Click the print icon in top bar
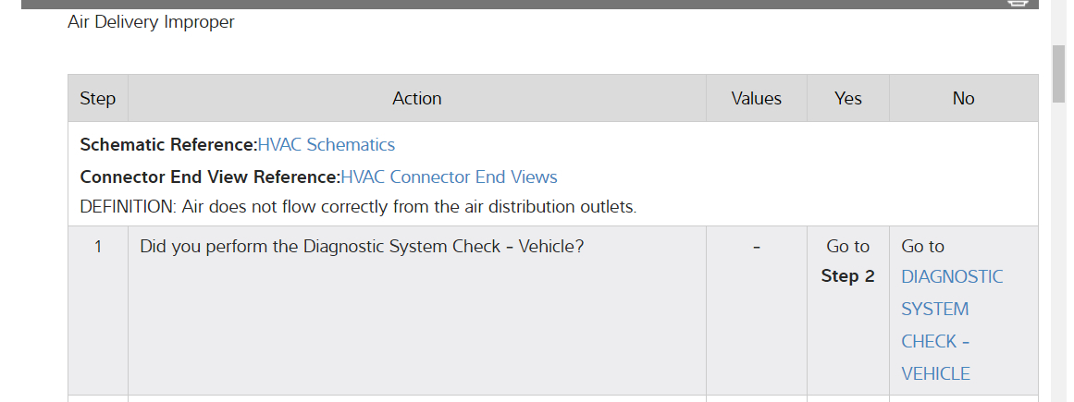The image size is (1074, 402). coord(1018,3)
